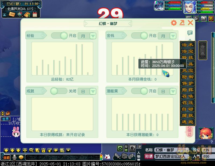
Task: Click the chat left arrow icon
Action: click(6, 150)
